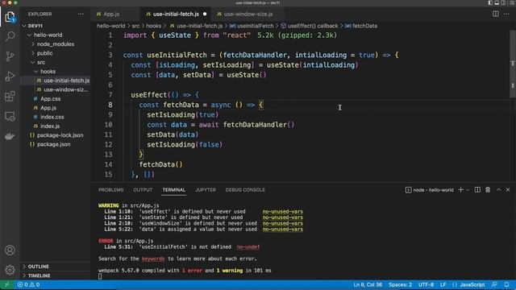Open the Source Control view
This screenshot has height=290, width=516.
point(10,56)
